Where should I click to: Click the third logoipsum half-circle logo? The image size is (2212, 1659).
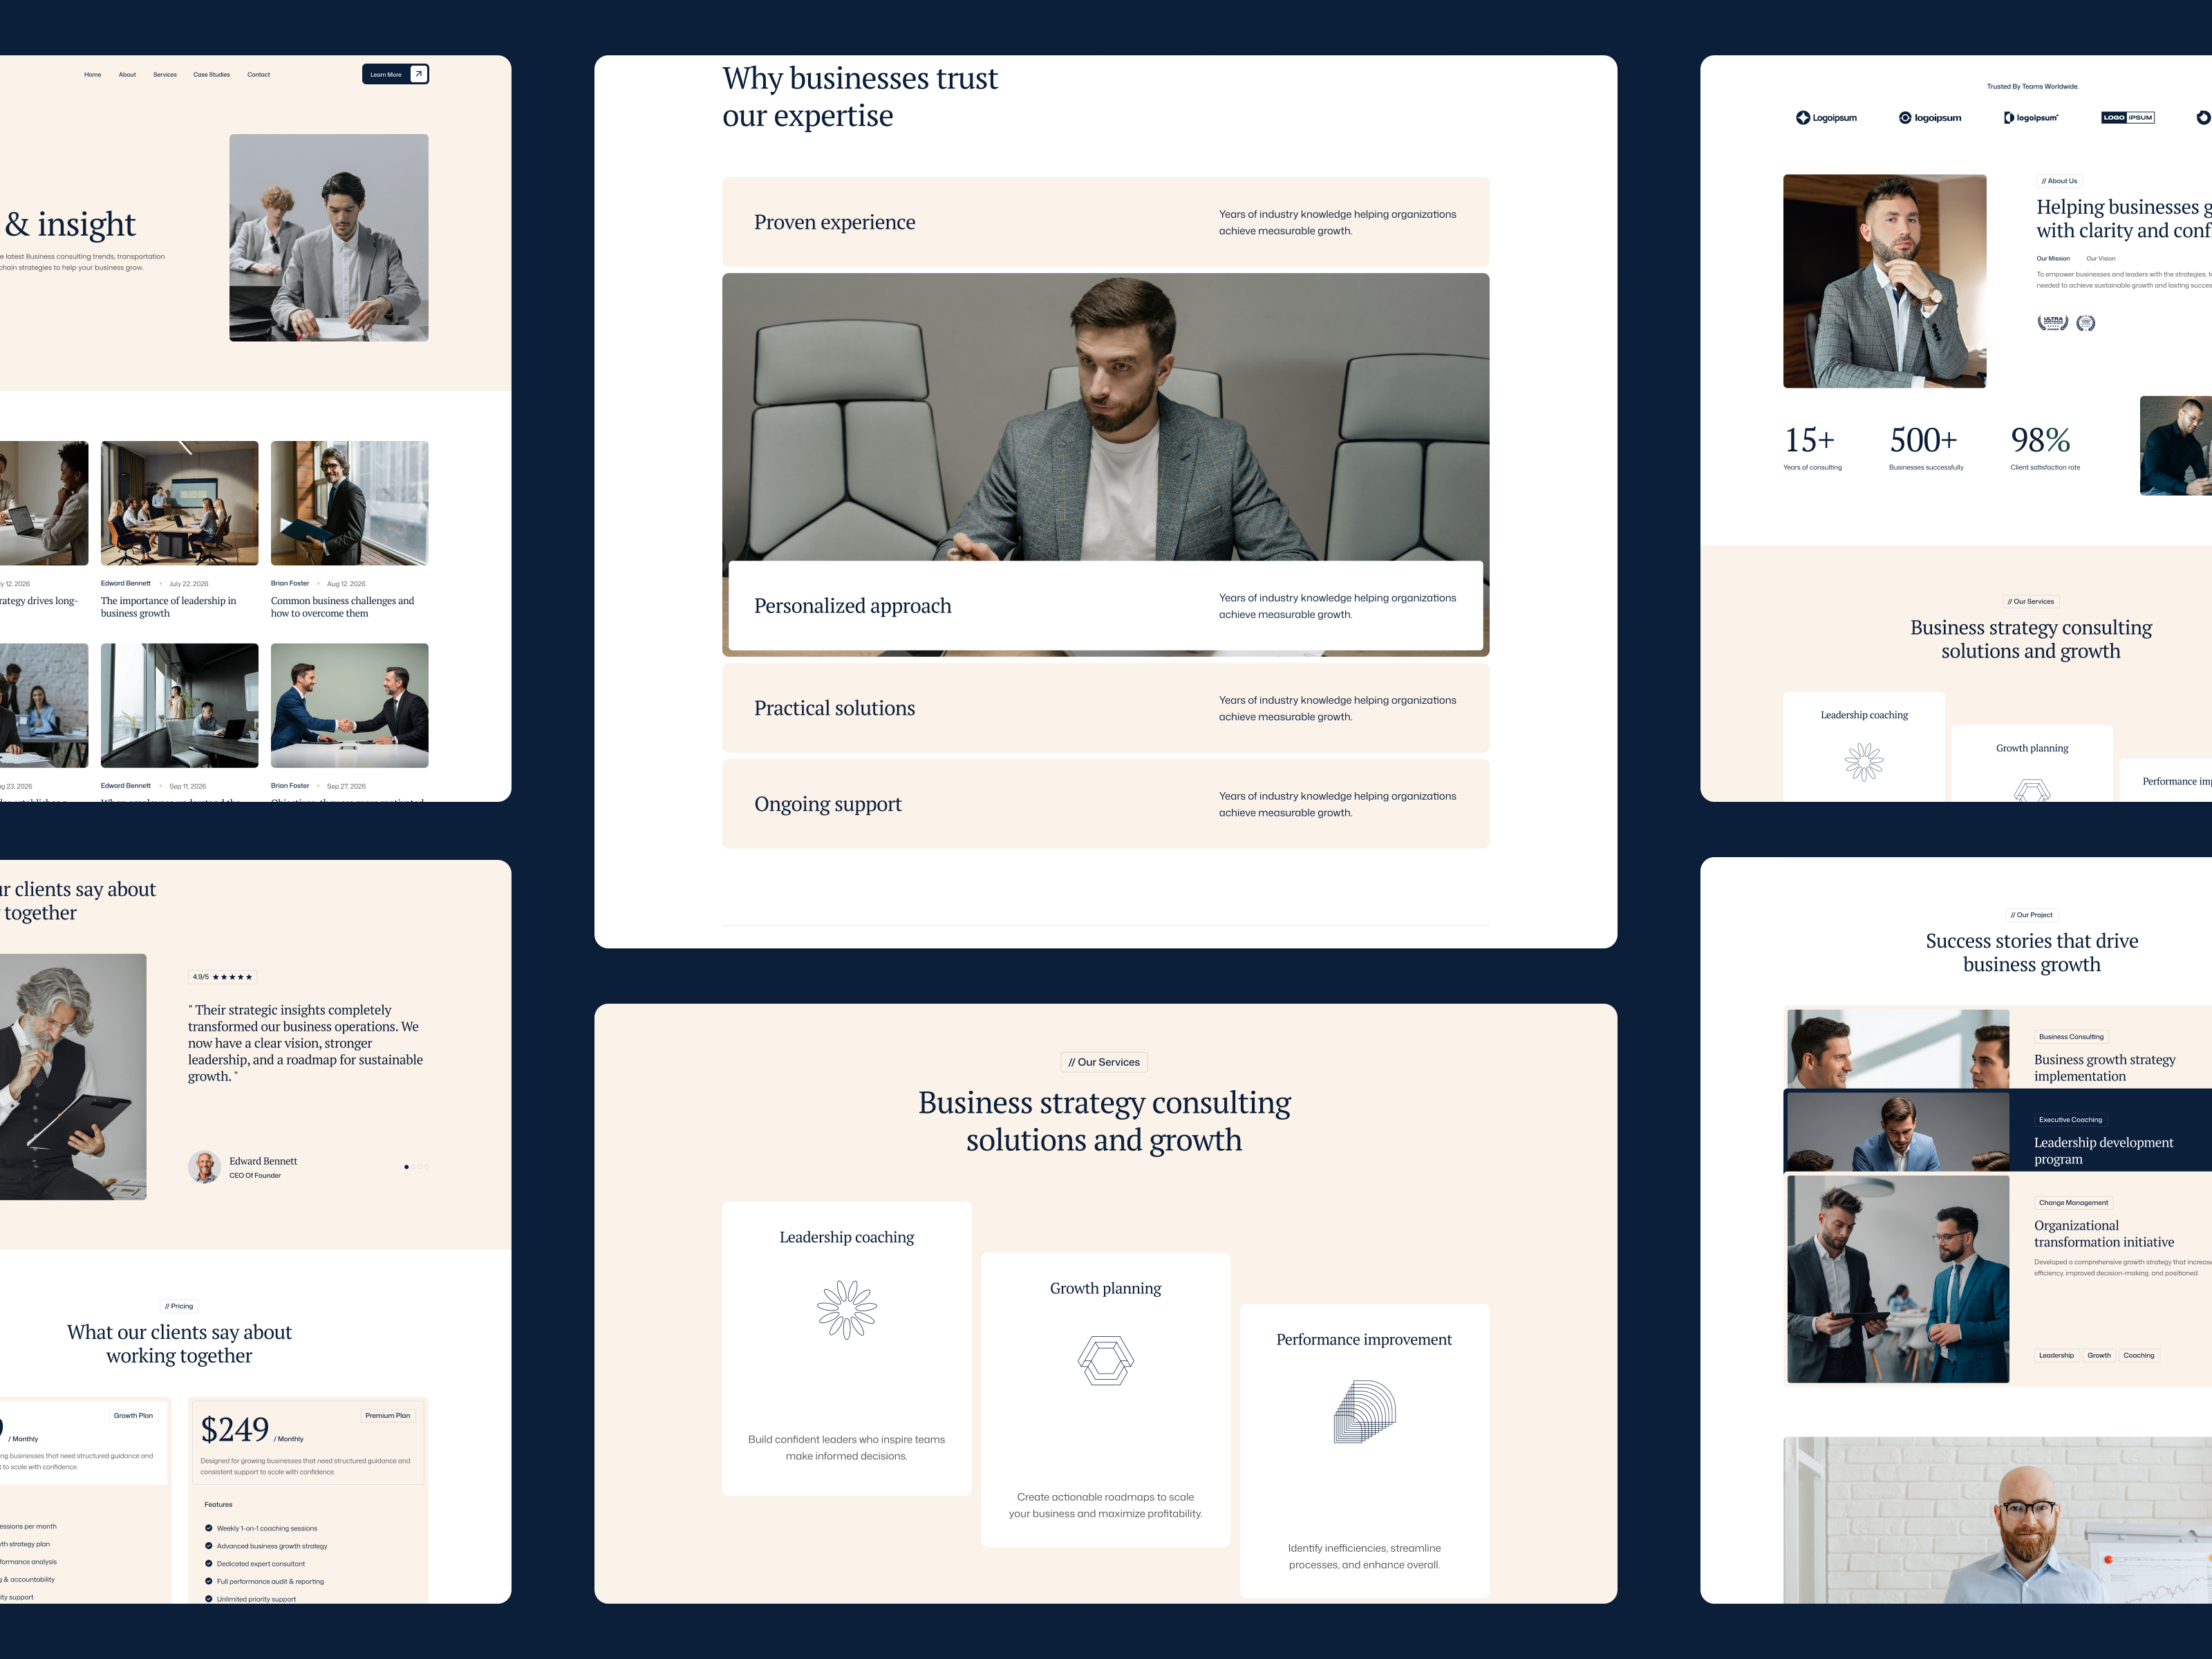(2031, 118)
